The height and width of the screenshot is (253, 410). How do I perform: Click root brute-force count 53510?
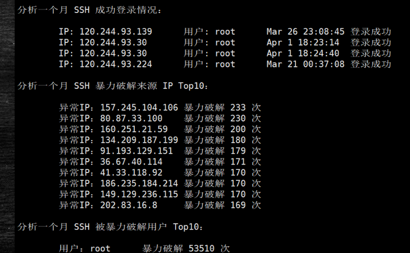(x=202, y=248)
